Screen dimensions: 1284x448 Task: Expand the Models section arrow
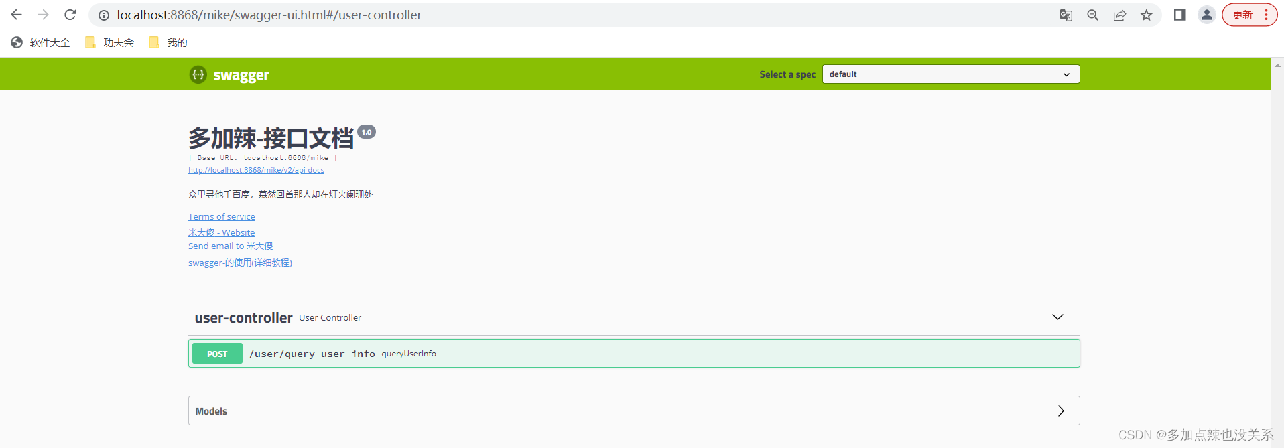tap(1061, 410)
